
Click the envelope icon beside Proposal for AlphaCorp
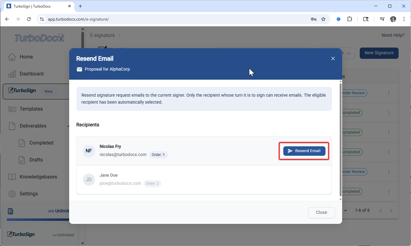pos(79,69)
